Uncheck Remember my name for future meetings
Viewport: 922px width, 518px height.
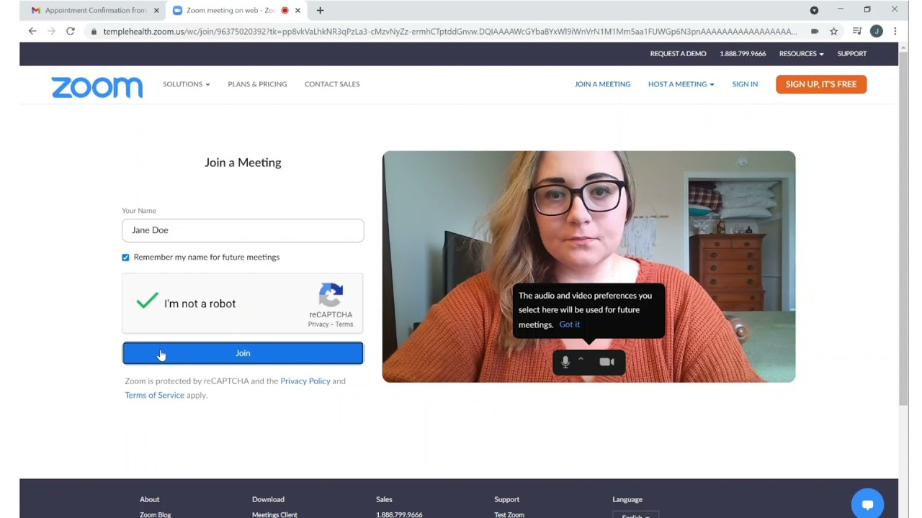click(x=125, y=258)
